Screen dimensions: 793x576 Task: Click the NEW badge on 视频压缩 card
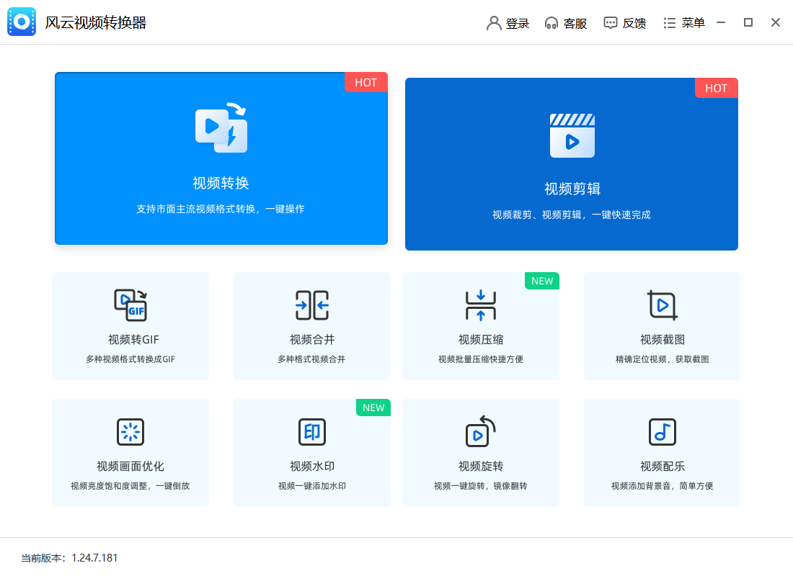coord(541,281)
